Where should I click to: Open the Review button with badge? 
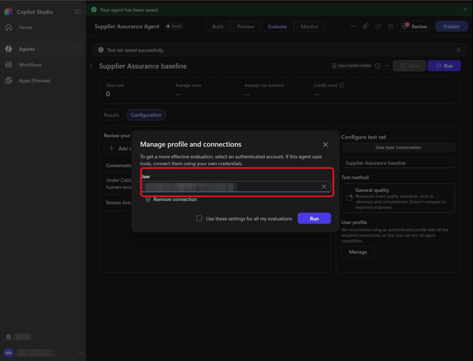(414, 26)
